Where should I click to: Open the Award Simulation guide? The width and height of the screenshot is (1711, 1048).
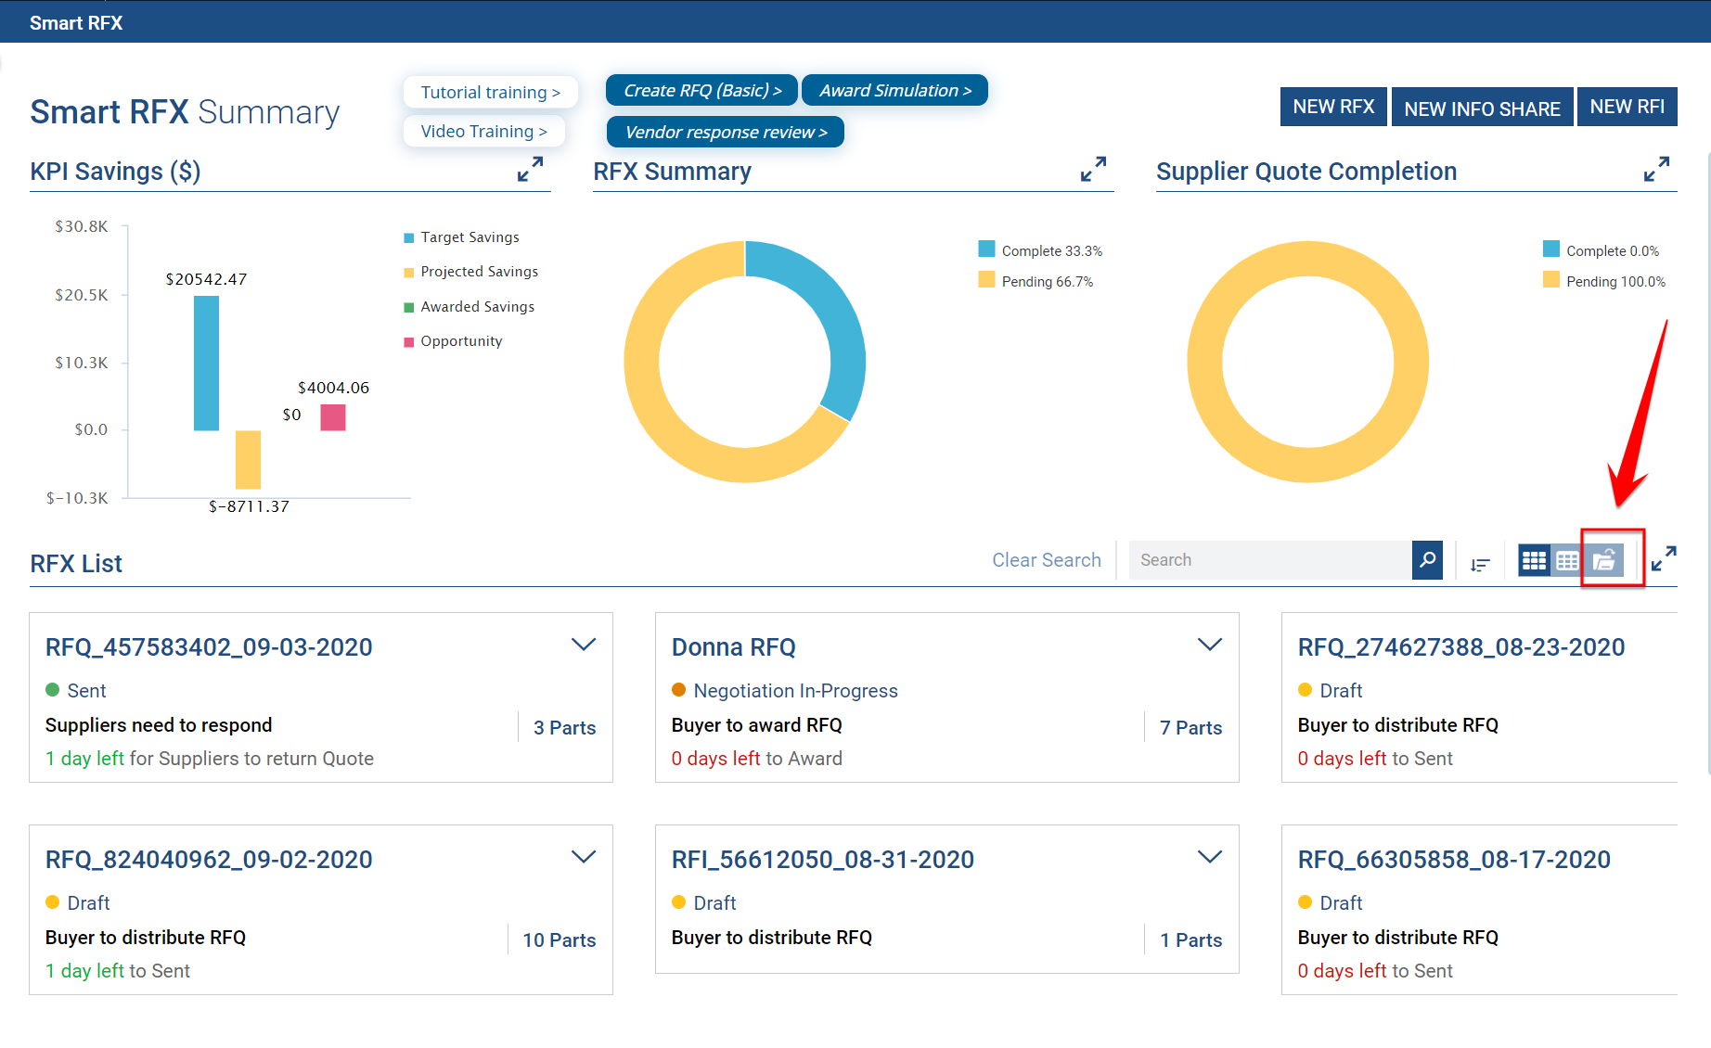click(x=894, y=91)
